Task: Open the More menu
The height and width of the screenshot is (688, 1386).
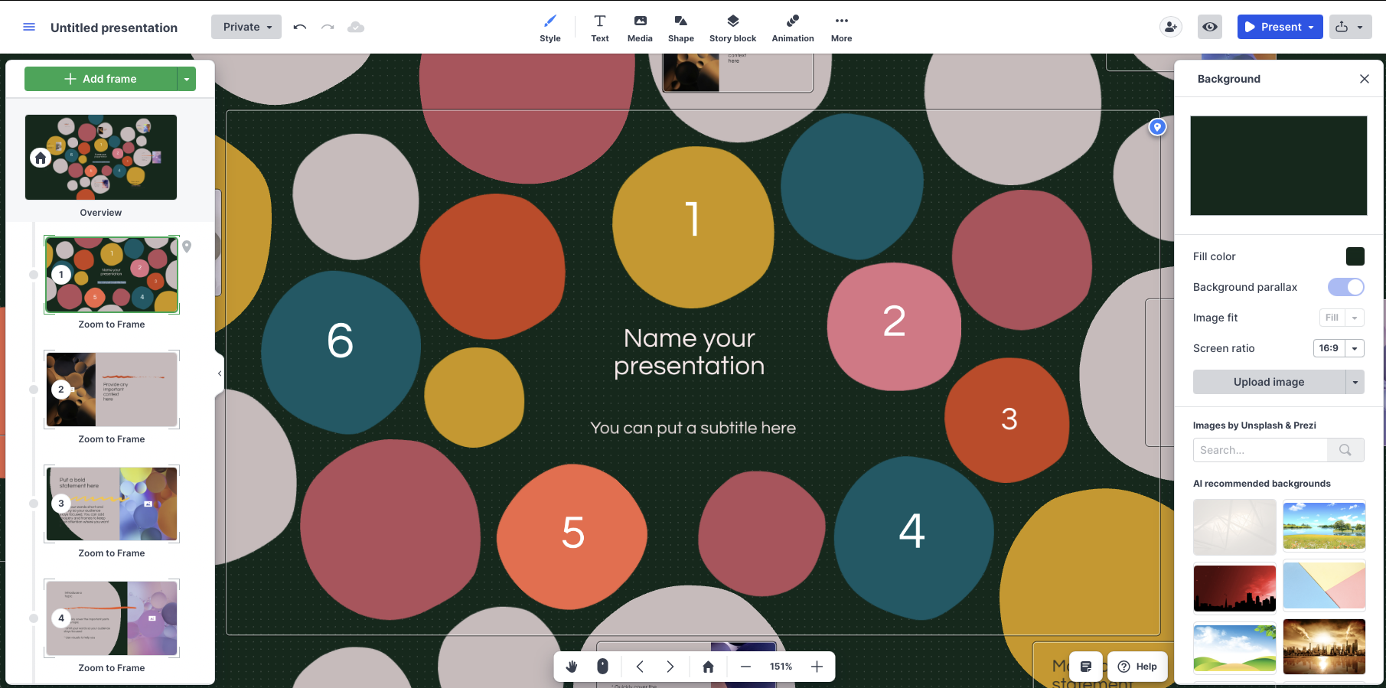Action: pyautogui.click(x=841, y=28)
